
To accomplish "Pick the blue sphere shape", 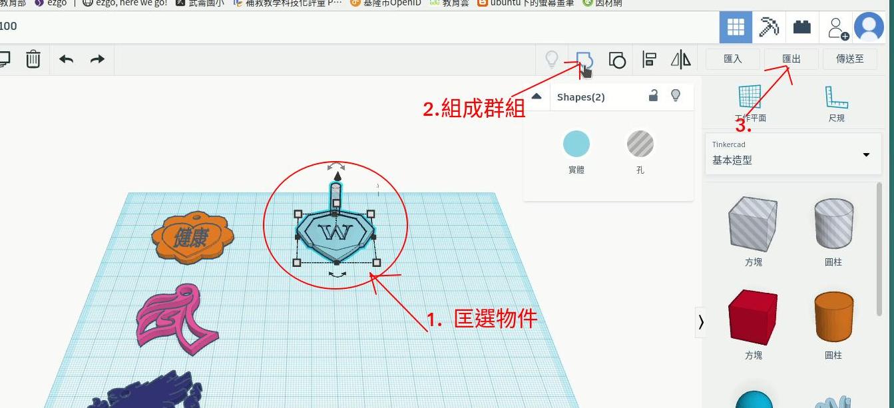I will pos(754,399).
